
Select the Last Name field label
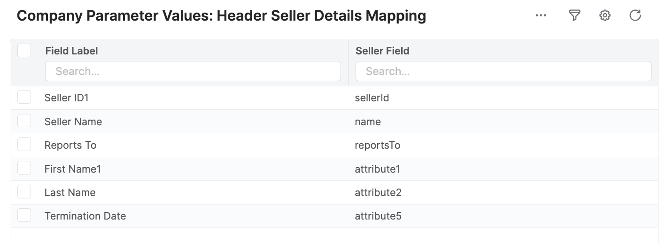(x=70, y=192)
